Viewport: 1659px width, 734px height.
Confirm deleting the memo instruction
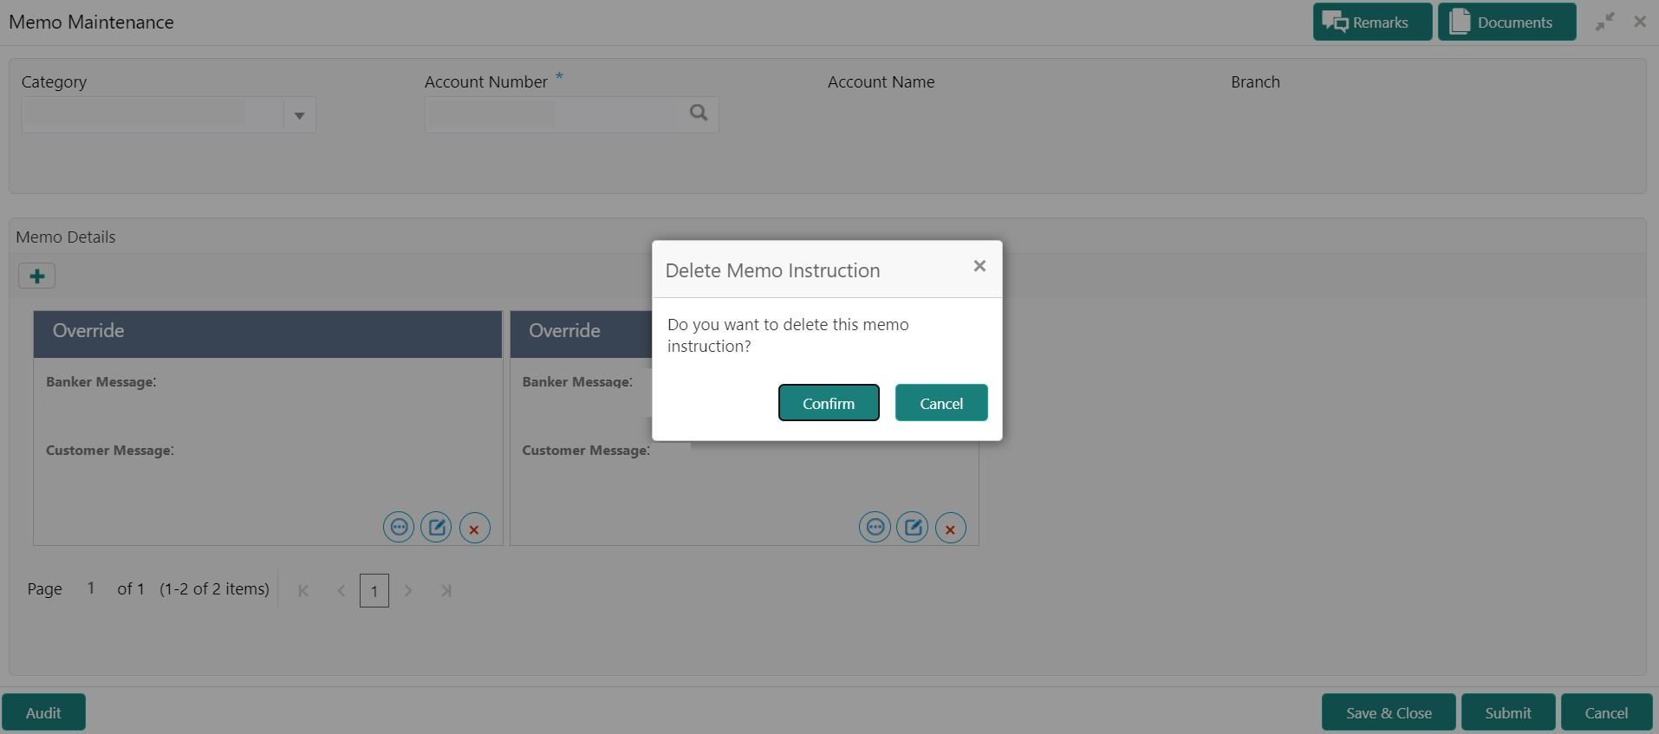click(829, 403)
